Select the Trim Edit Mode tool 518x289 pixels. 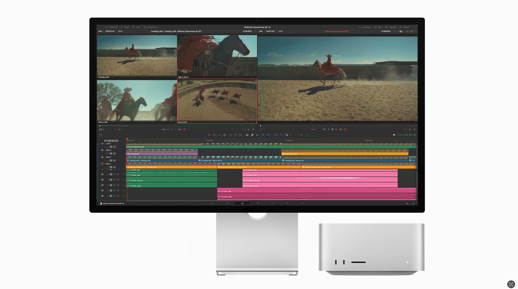[214, 135]
